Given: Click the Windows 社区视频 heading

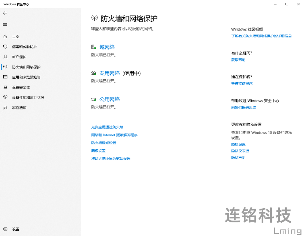Looking at the screenshot, I should click(247, 29).
